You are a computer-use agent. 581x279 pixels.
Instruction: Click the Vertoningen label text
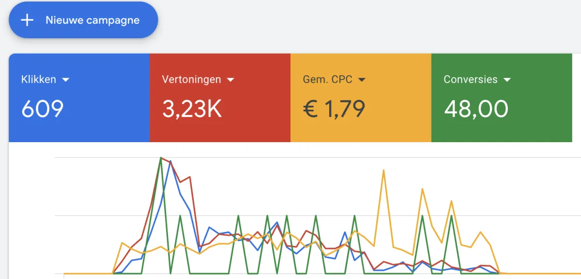point(192,79)
